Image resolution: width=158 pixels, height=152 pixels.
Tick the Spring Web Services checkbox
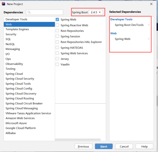pyautogui.click(x=57, y=53)
